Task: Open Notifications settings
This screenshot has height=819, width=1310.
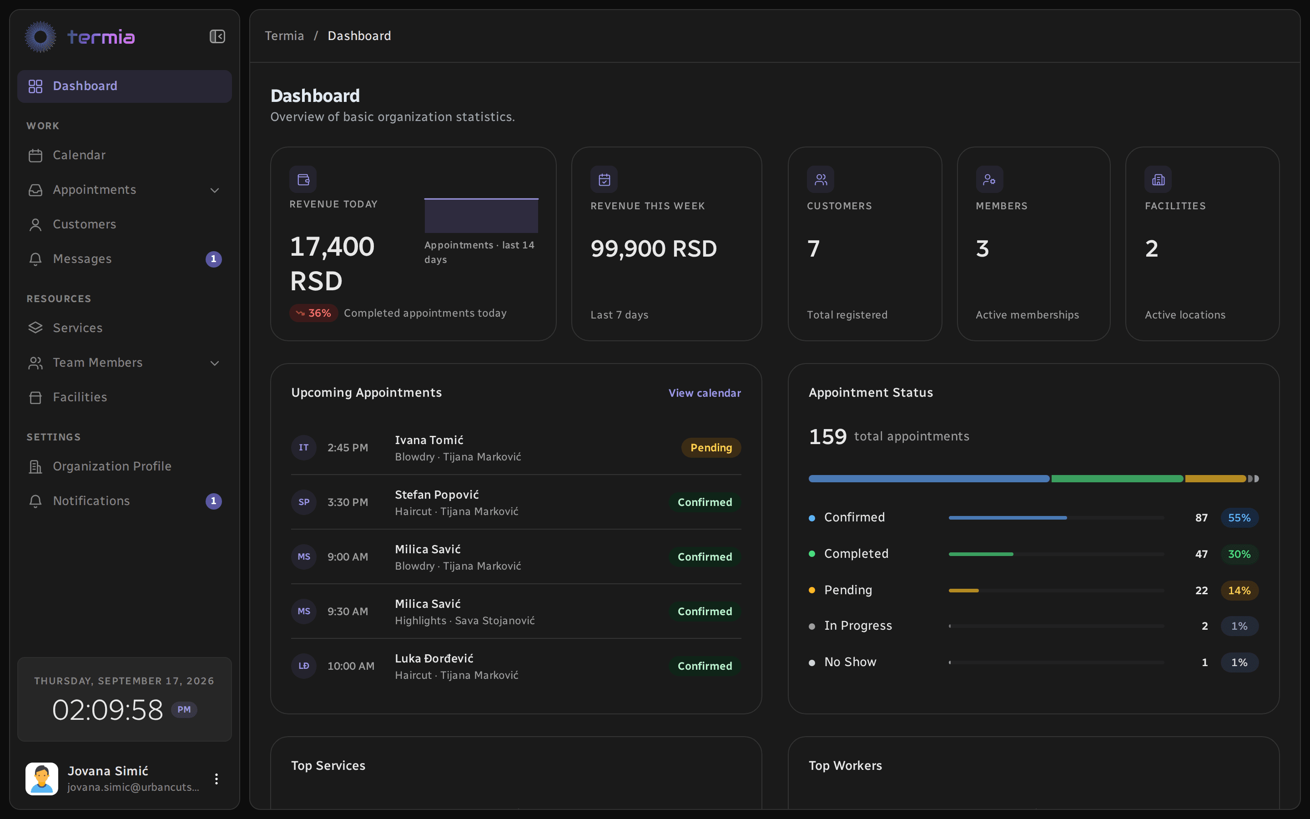Action: (125, 501)
